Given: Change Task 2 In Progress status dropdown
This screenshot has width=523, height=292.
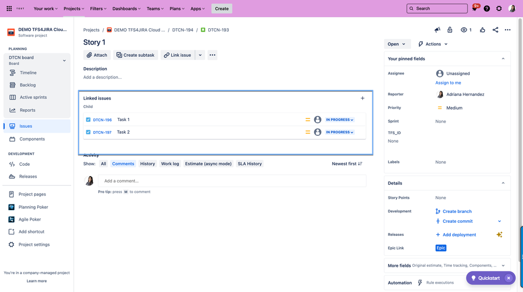Looking at the screenshot, I should point(340,132).
